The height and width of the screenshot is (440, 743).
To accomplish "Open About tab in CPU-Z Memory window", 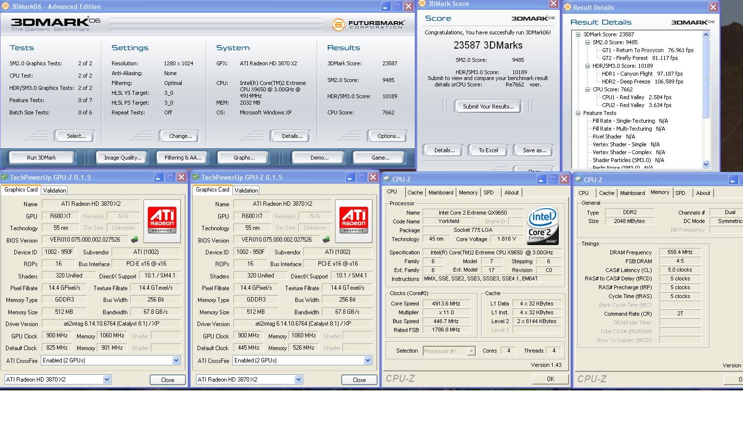I will click(703, 193).
